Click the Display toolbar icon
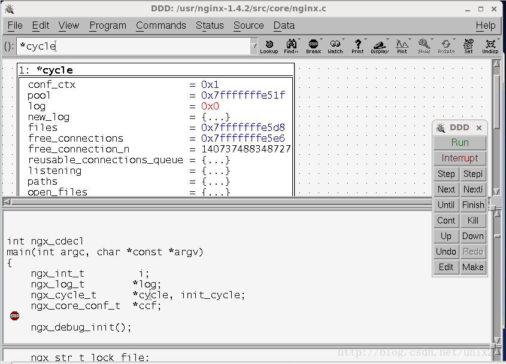506x364 pixels. pos(380,47)
